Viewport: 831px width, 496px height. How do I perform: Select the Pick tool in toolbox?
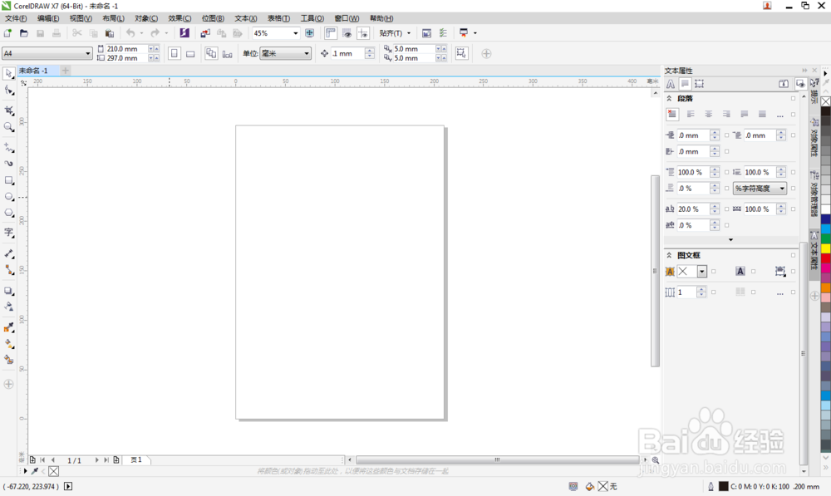[9, 73]
